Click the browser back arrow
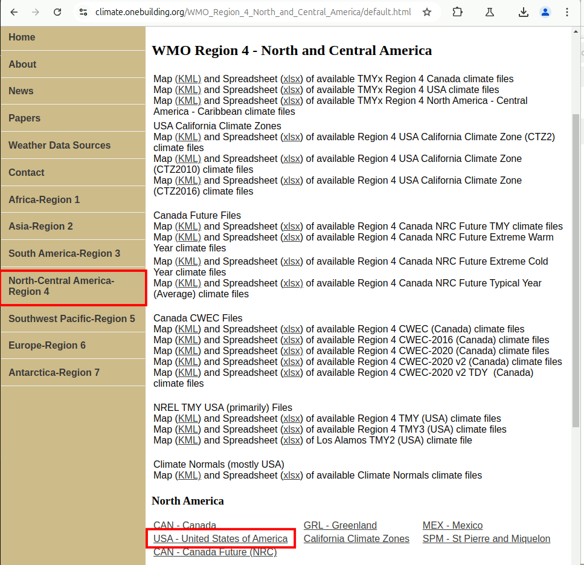The width and height of the screenshot is (584, 565). coord(14,12)
